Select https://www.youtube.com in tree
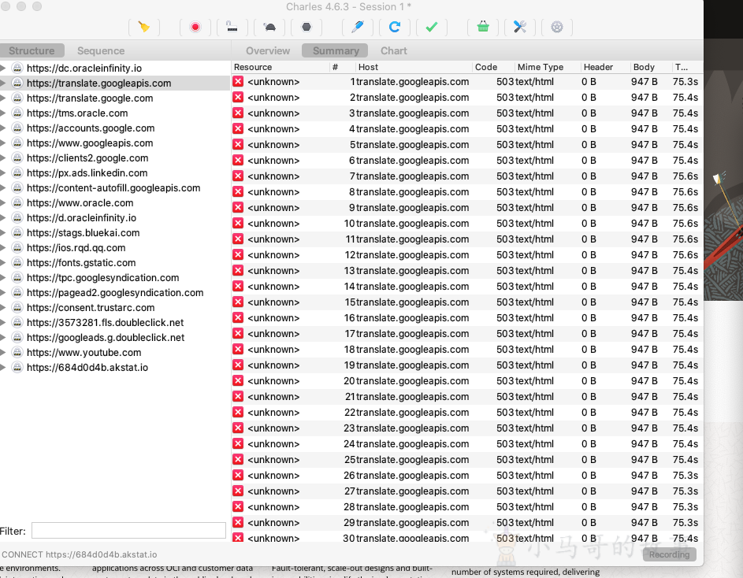The height and width of the screenshot is (578, 743). [x=84, y=353]
